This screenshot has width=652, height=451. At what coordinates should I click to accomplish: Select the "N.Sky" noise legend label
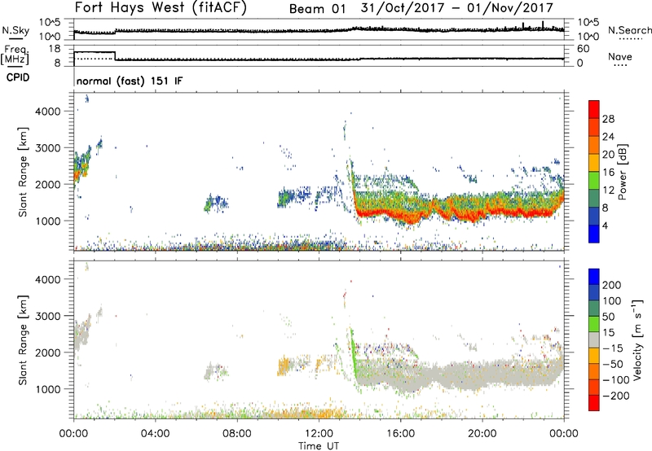[15, 30]
